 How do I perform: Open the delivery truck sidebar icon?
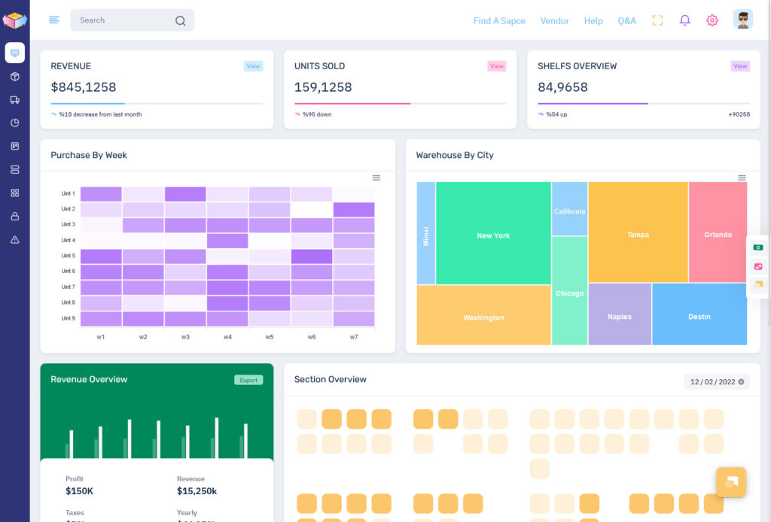click(15, 100)
